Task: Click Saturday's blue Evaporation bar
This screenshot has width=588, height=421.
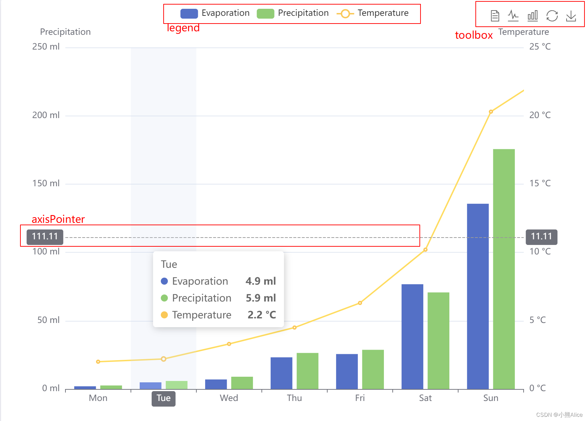Action: tap(412, 337)
